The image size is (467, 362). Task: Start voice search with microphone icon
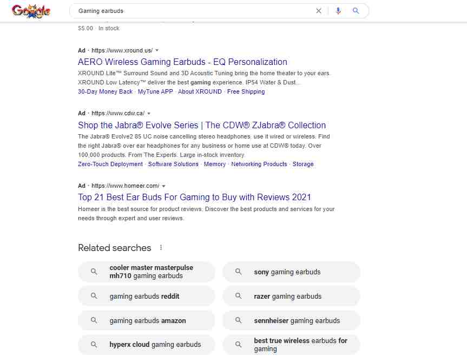pyautogui.click(x=338, y=11)
